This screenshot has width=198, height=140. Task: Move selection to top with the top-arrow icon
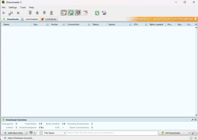pyautogui.click(x=30, y=13)
